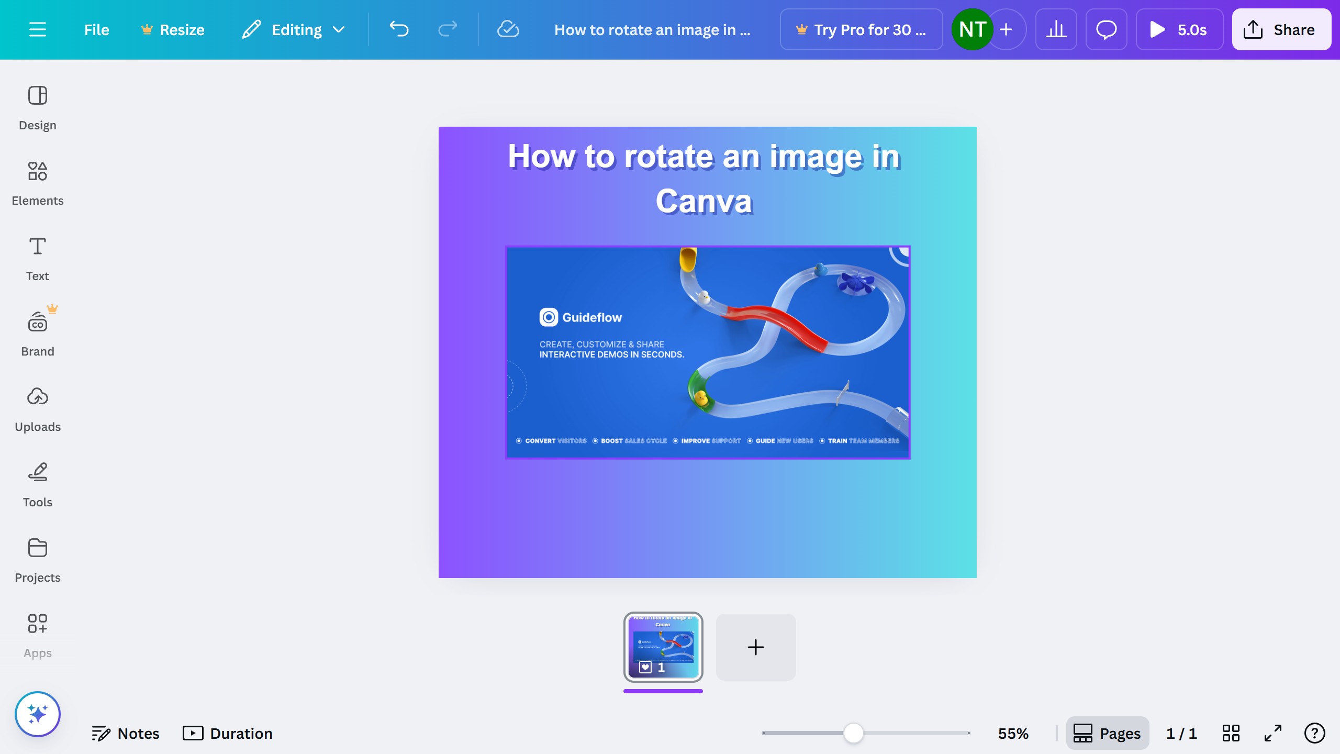Open the Design tab in sidebar
Image resolution: width=1340 pixels, height=754 pixels.
coord(37,108)
